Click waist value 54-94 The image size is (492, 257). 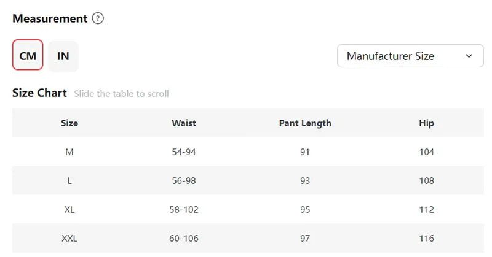click(x=184, y=152)
